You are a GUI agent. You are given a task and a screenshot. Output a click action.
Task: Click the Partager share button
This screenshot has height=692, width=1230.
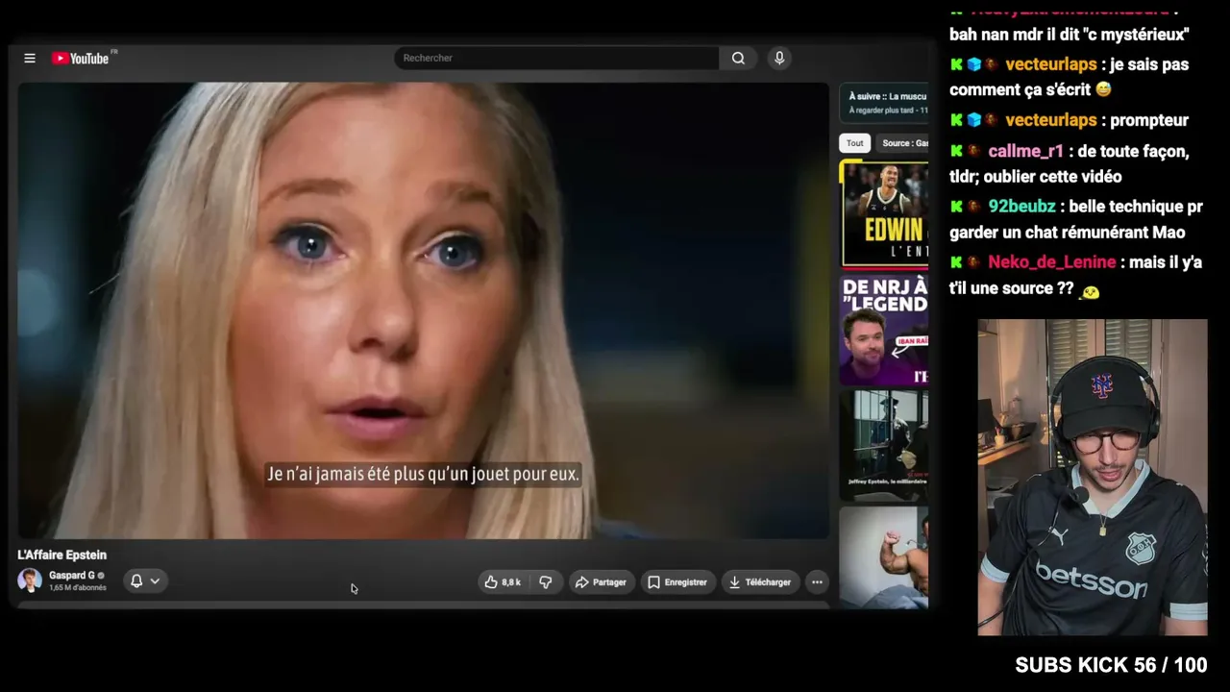point(601,581)
